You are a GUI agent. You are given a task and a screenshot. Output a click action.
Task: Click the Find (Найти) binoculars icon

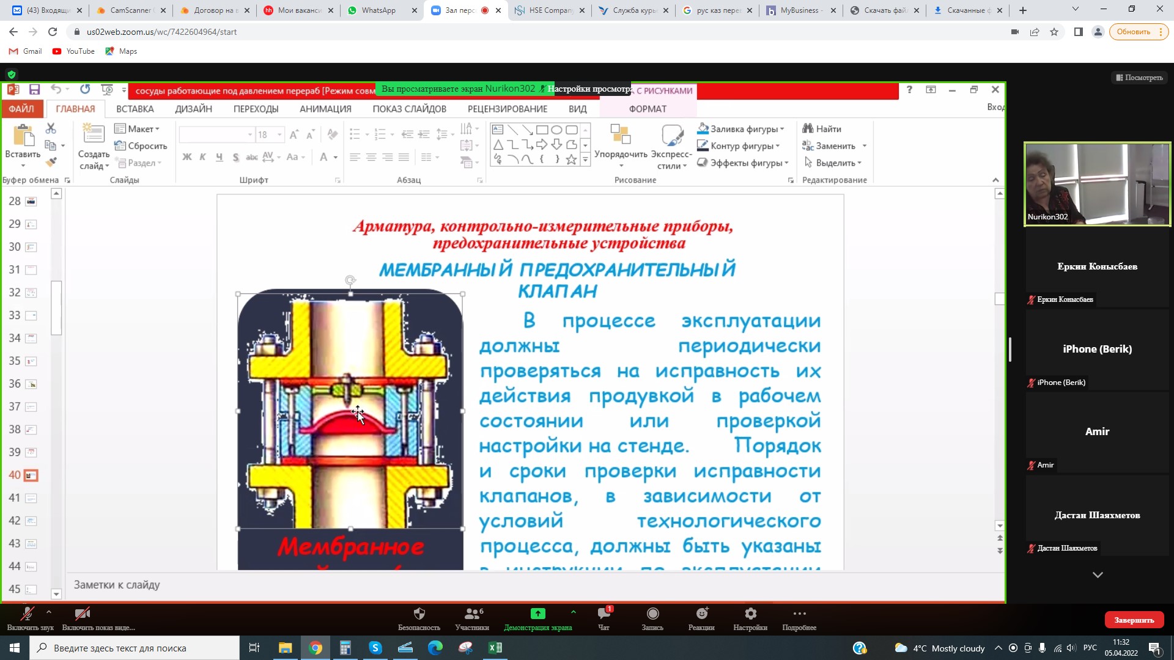808,129
